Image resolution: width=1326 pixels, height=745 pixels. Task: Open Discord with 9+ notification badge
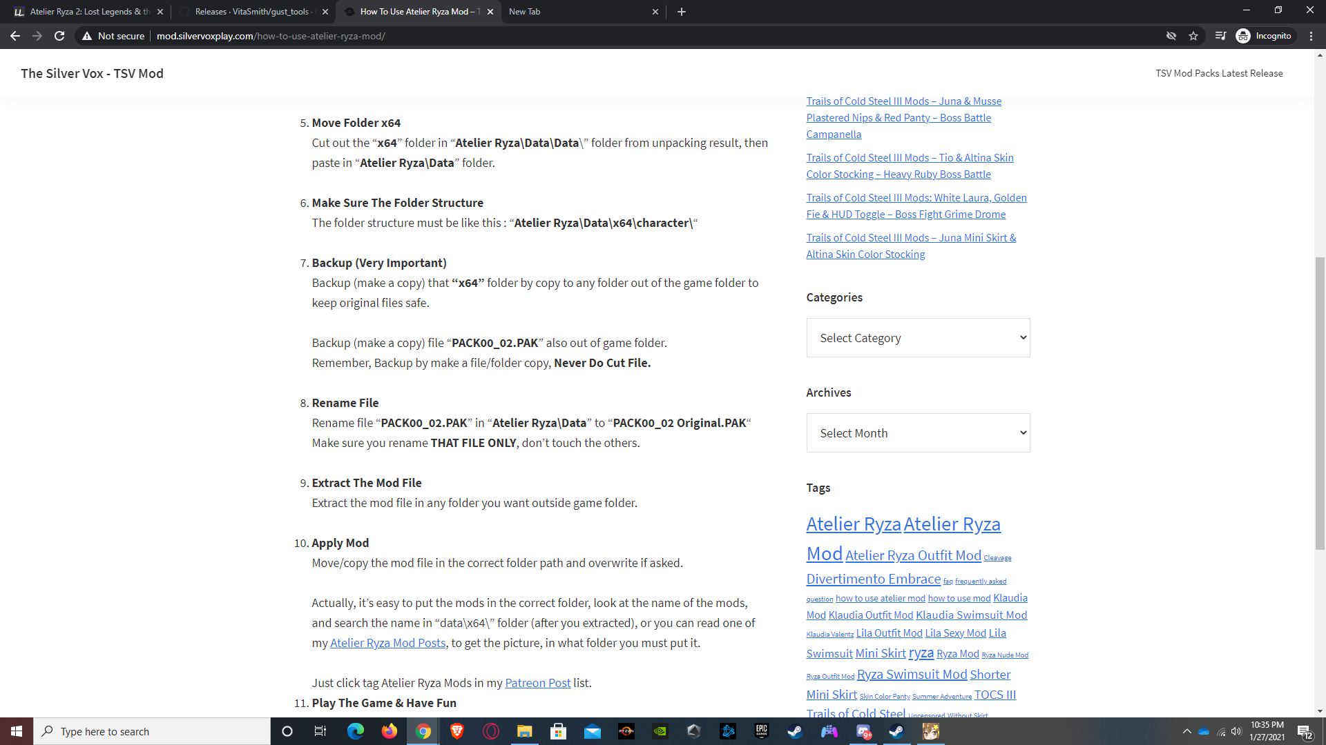[863, 731]
